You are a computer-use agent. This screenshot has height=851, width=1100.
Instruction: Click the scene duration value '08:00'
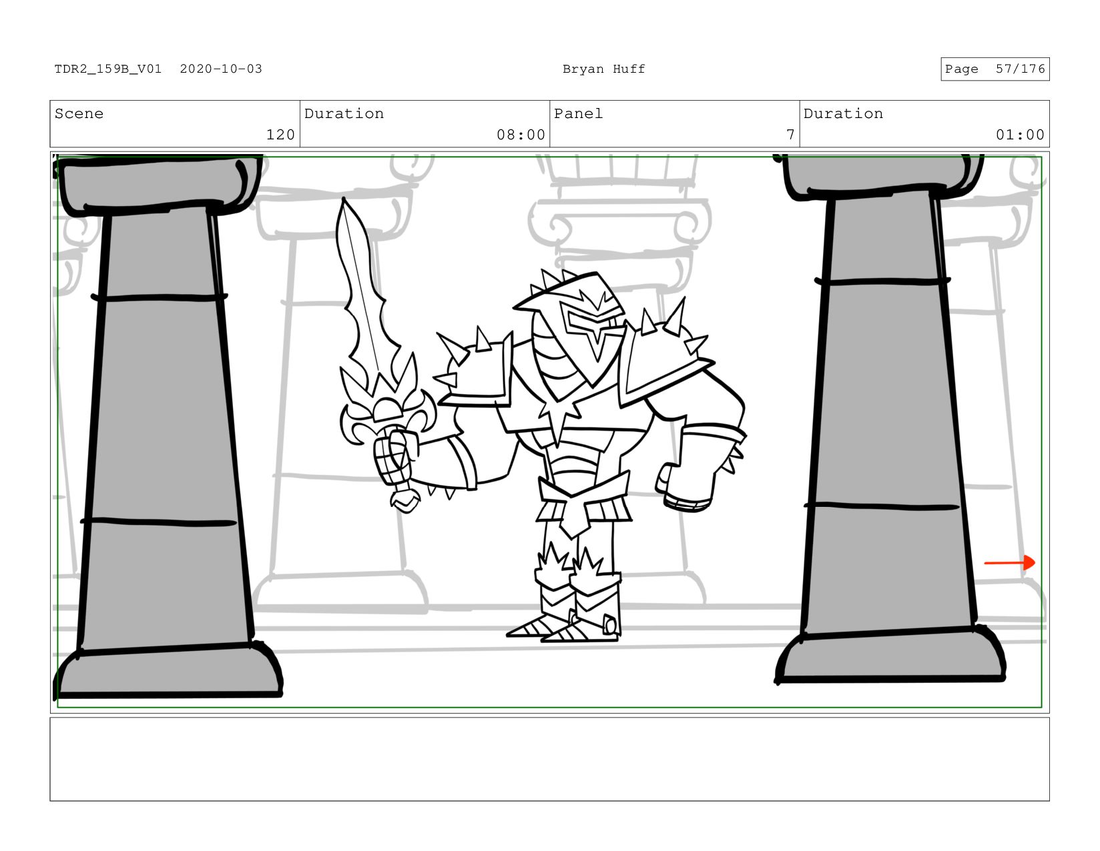521,135
